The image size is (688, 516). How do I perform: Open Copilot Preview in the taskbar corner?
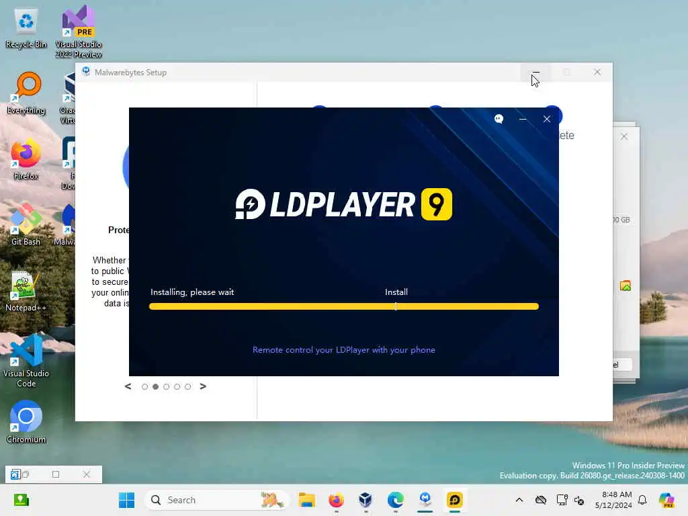coord(666,500)
